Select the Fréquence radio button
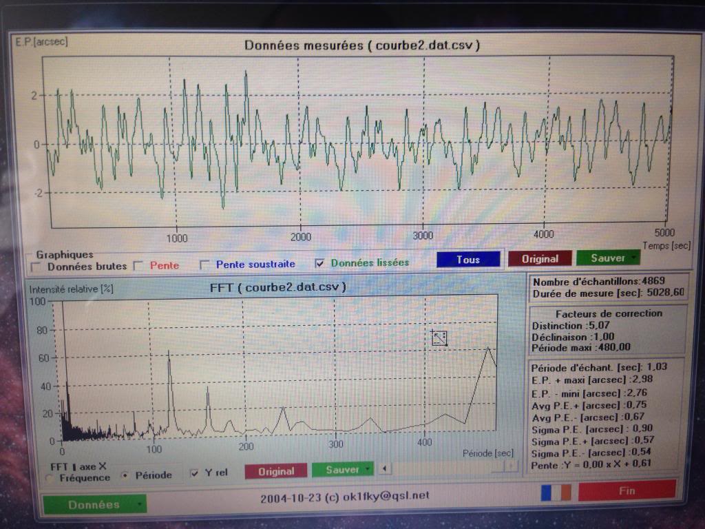 (50, 478)
